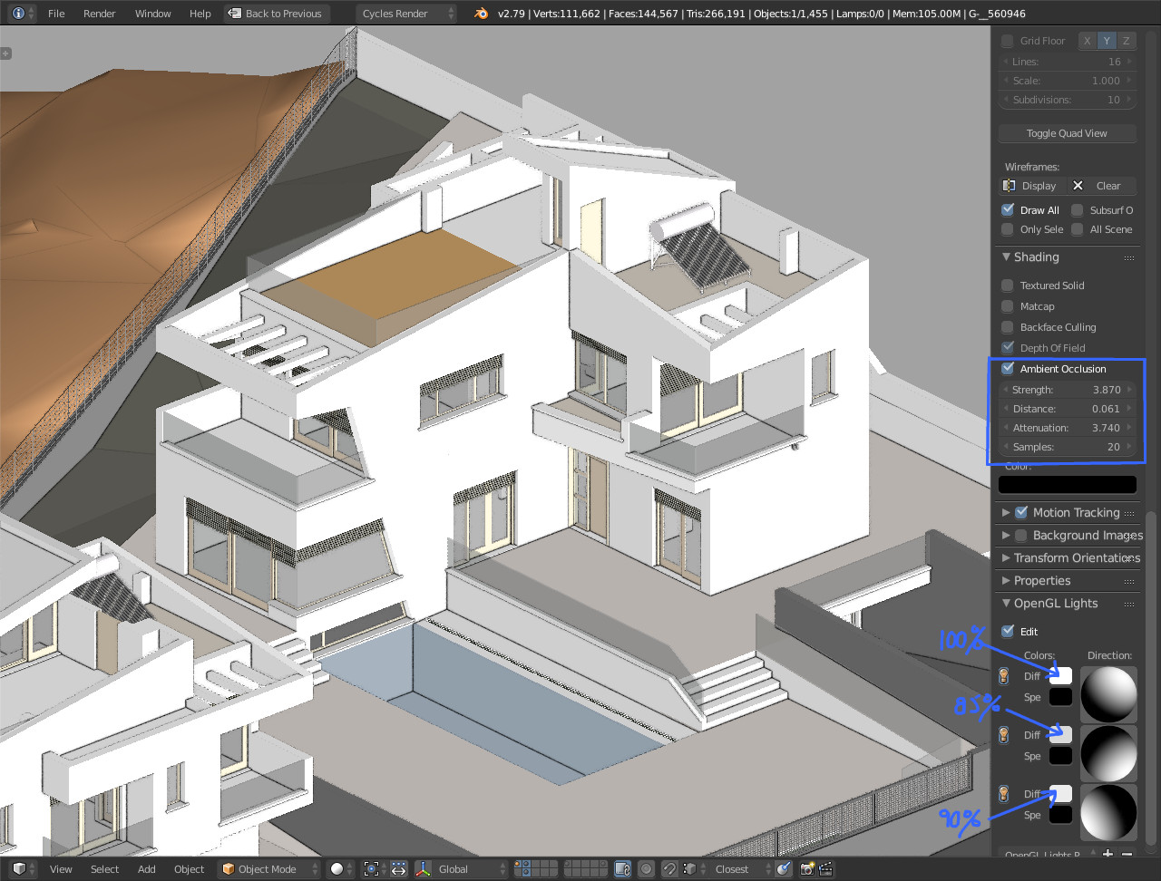Click the first OpenGL light bulb icon

[x=1003, y=676]
